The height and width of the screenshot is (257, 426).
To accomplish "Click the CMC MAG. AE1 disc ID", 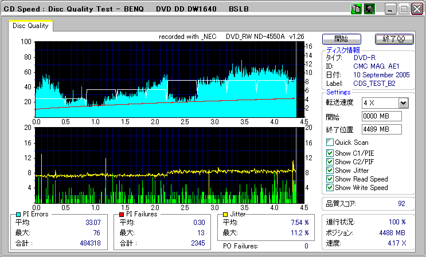I will coord(376,66).
